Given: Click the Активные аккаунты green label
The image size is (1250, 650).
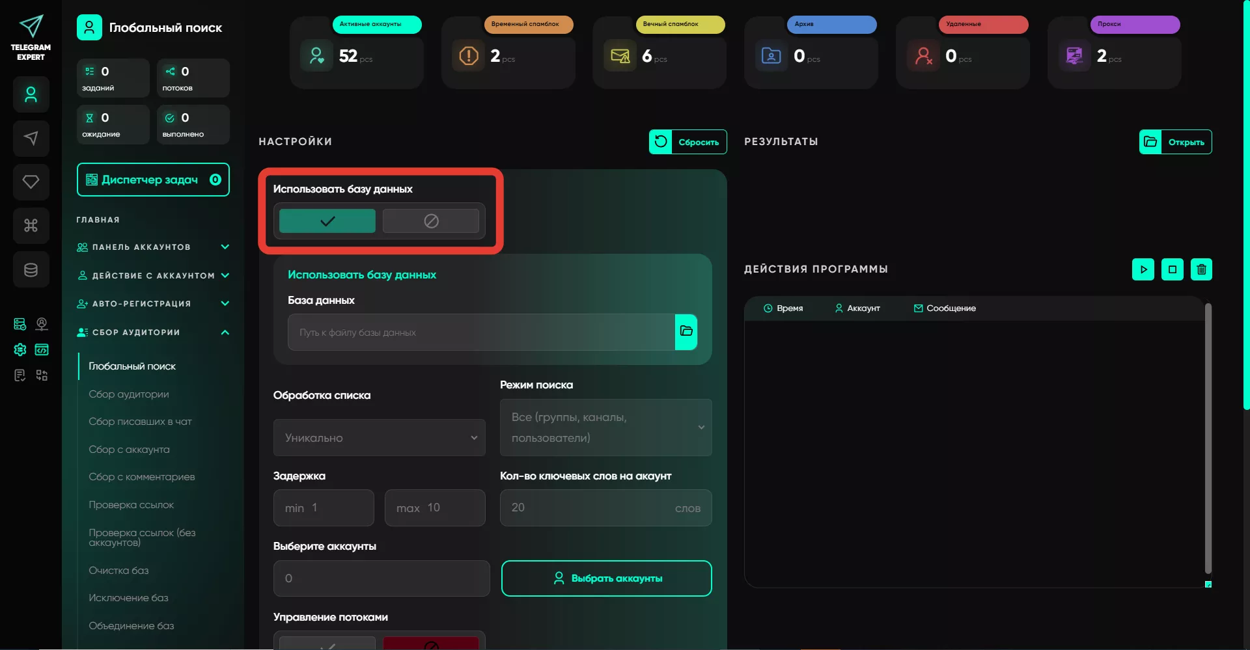Looking at the screenshot, I should 377,24.
